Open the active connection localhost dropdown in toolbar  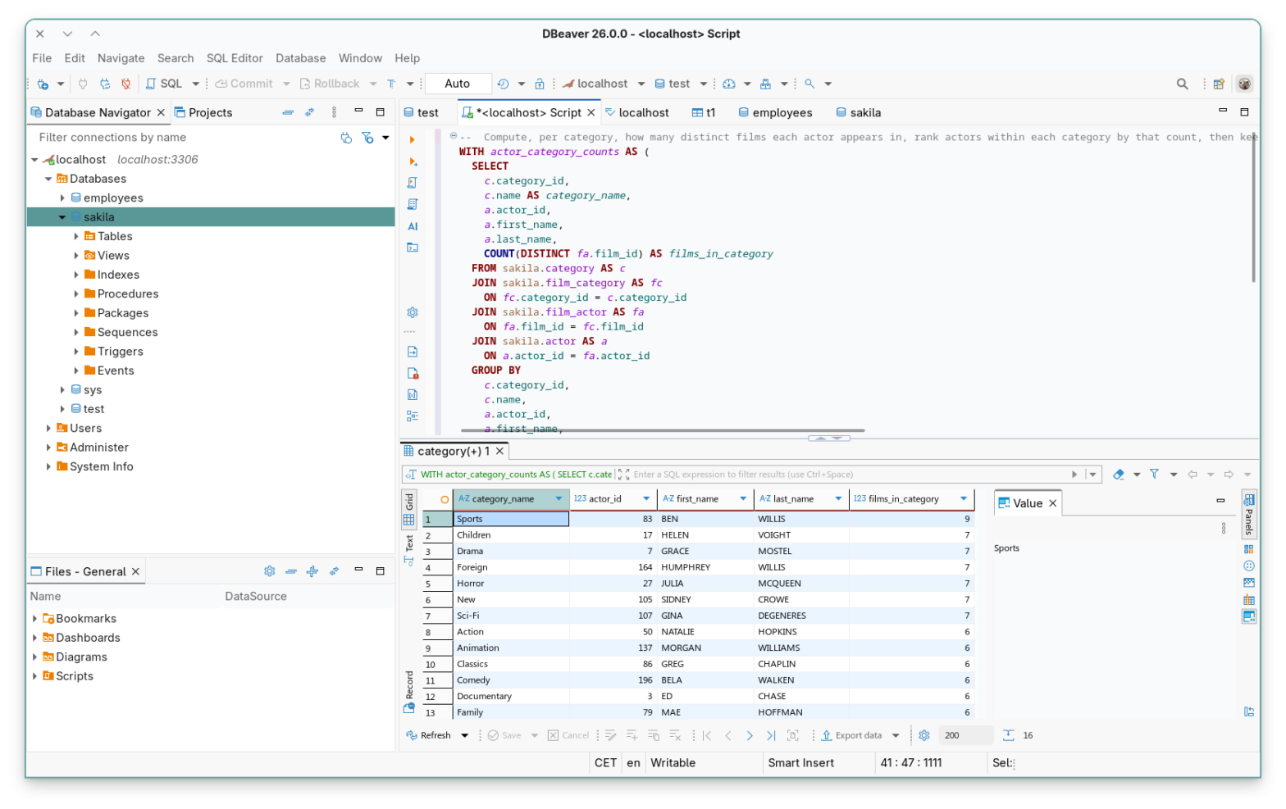point(641,84)
